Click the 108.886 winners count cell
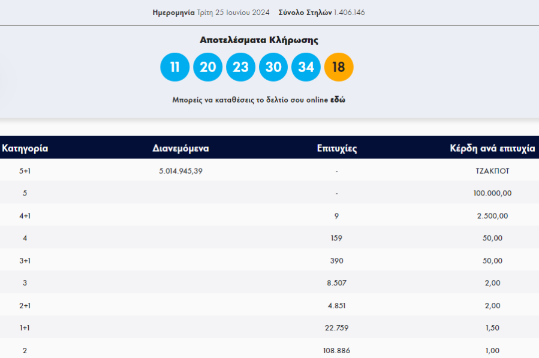The image size is (539, 358). tap(337, 350)
